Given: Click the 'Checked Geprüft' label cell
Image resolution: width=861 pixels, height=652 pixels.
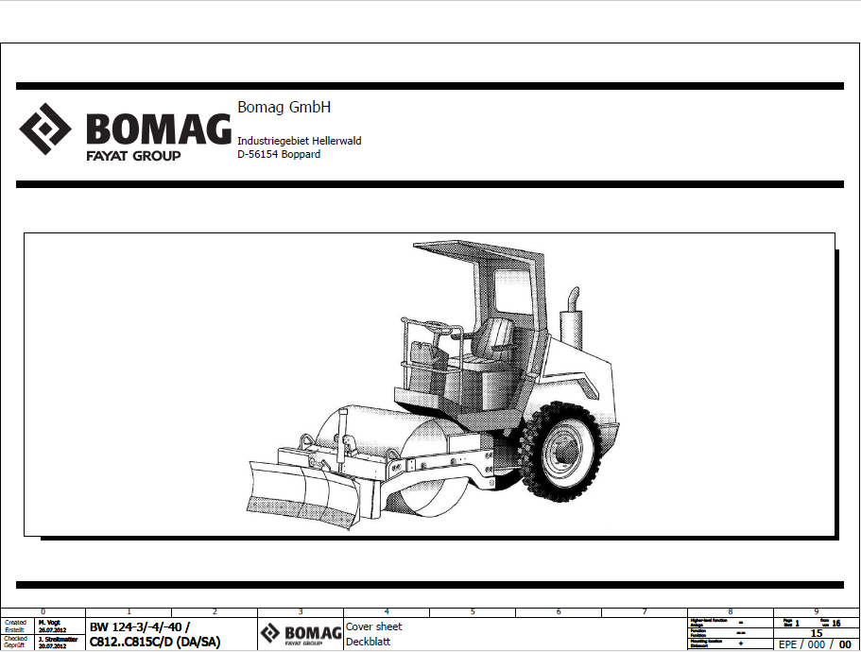Looking at the screenshot, I should pyautogui.click(x=18, y=643).
